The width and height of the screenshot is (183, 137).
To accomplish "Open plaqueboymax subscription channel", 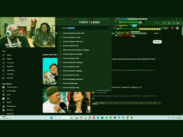I will point(11,106).
